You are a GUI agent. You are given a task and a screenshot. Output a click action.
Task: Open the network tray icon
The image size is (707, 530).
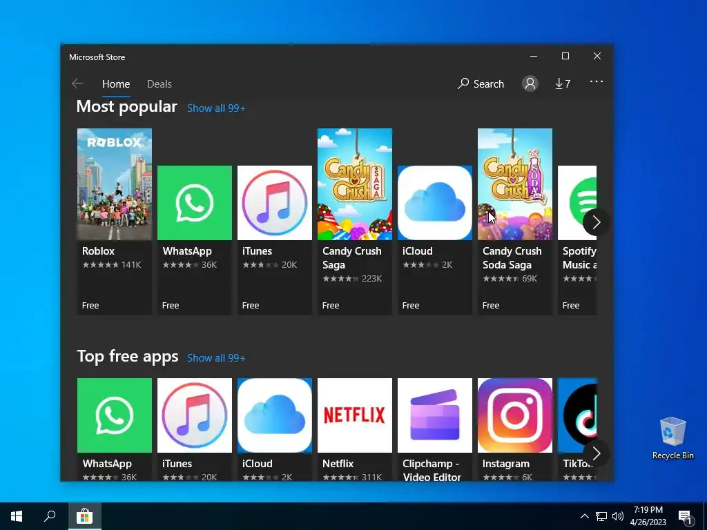[601, 516]
